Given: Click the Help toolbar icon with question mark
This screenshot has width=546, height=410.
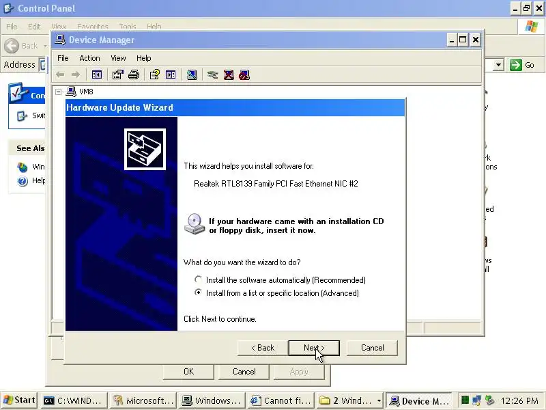Looking at the screenshot, I should [155, 74].
